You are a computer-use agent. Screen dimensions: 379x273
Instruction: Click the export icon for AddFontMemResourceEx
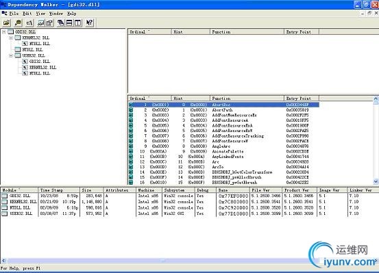131,115
